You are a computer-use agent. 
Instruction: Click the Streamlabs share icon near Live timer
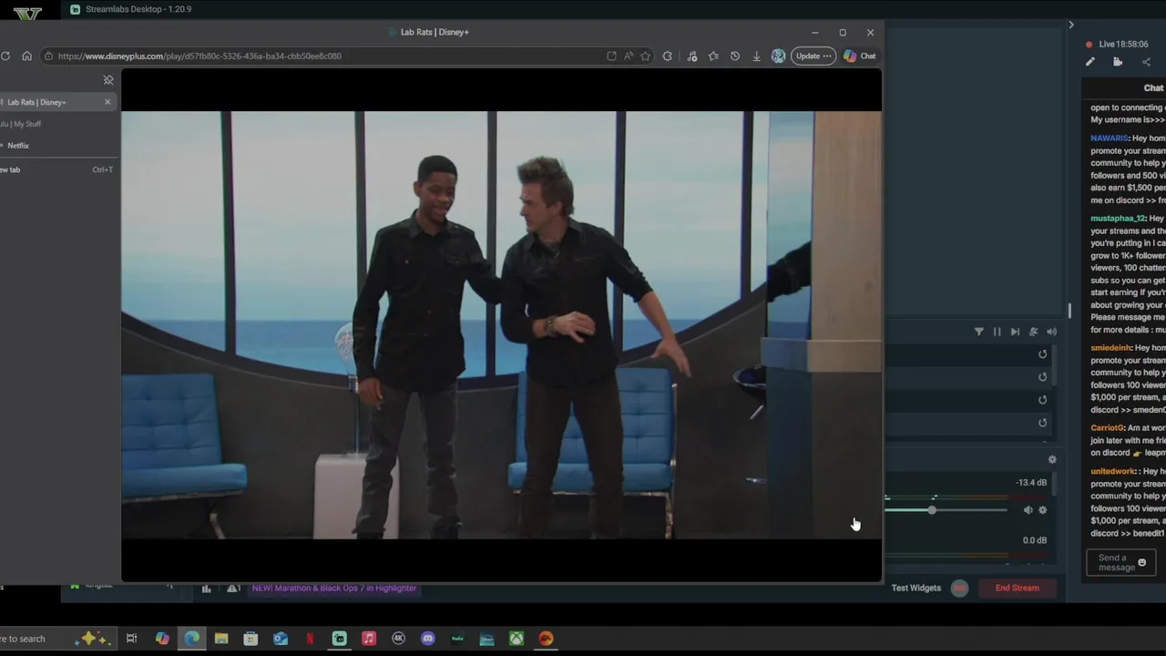1146,62
